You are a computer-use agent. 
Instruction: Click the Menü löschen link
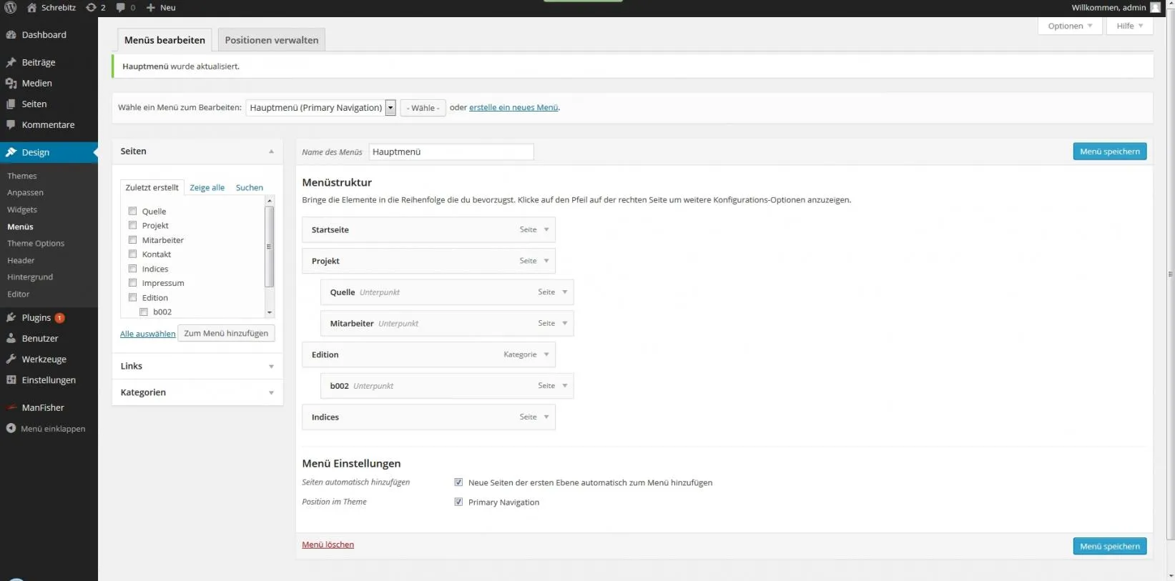328,545
